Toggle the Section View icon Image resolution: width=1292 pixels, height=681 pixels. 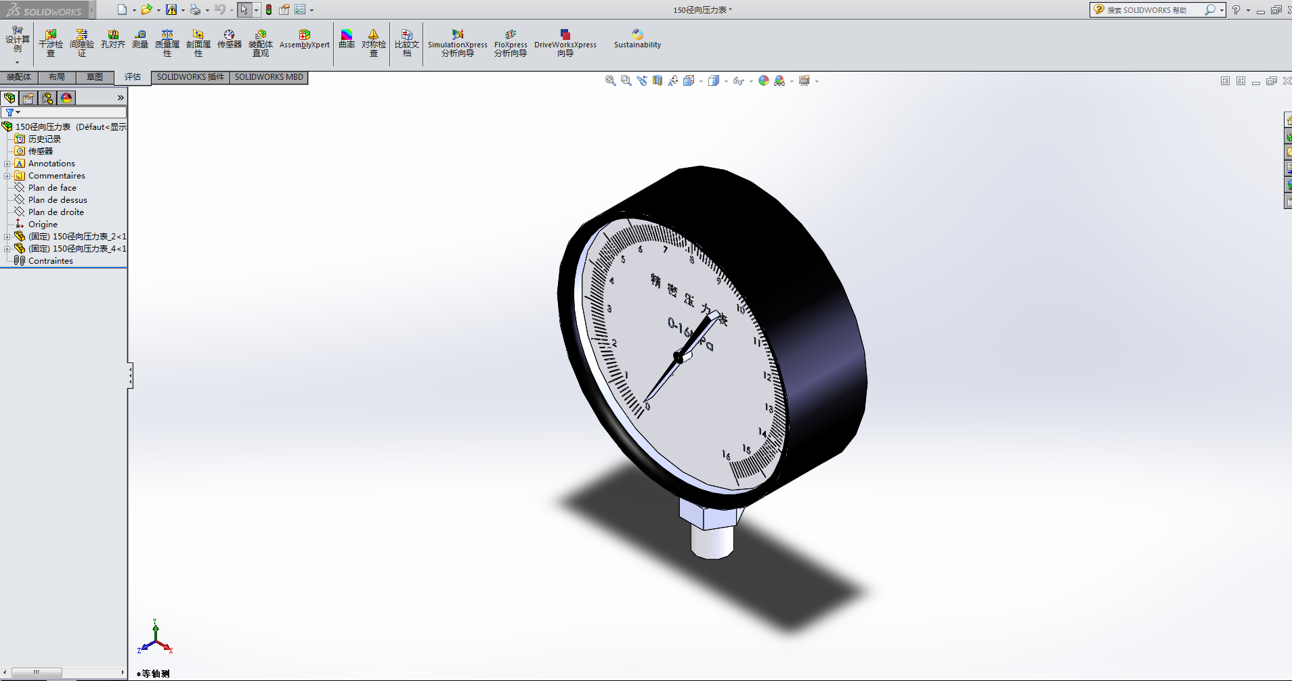(657, 80)
